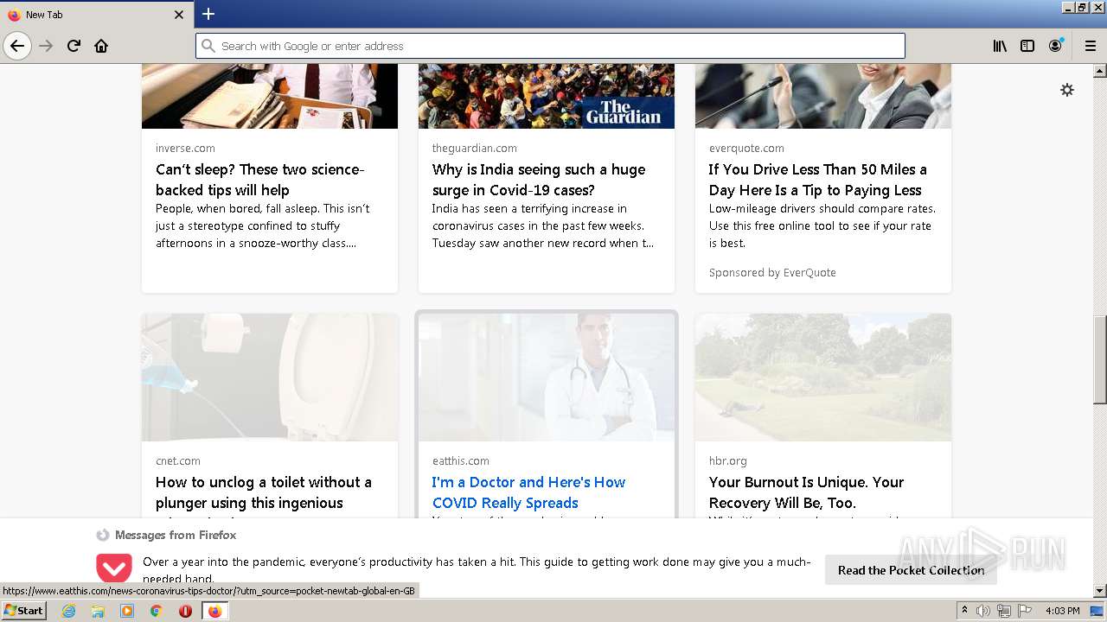Click the scrollbar up arrow

tap(1099, 71)
